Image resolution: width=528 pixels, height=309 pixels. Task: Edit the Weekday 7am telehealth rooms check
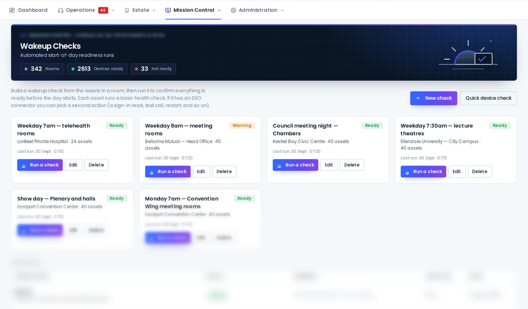(x=73, y=165)
